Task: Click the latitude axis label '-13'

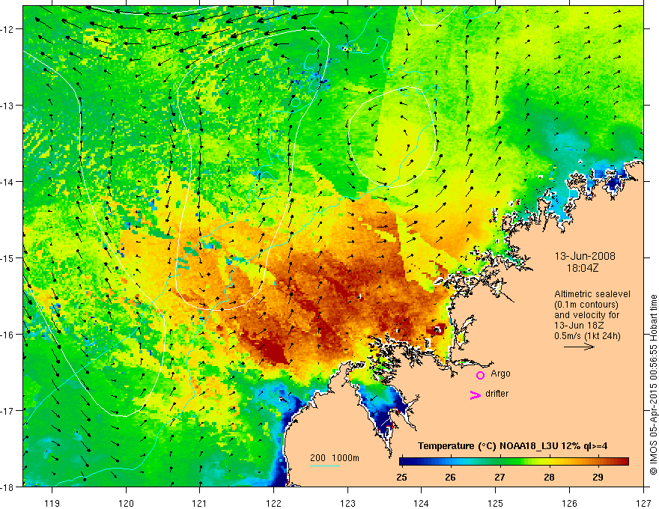Action: [8, 106]
